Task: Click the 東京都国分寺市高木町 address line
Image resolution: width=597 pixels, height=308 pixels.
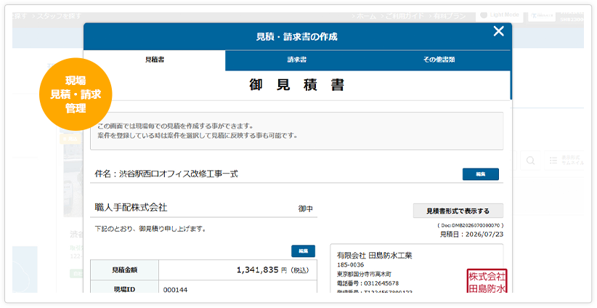Action: tap(364, 274)
